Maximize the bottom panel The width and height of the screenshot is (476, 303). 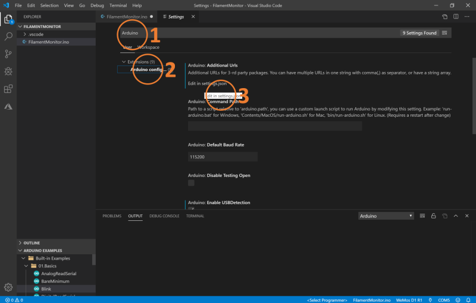point(456,216)
